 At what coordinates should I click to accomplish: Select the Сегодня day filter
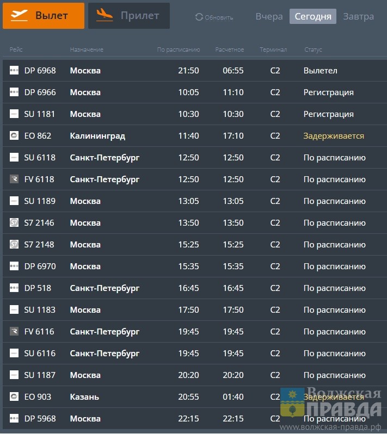pos(313,16)
